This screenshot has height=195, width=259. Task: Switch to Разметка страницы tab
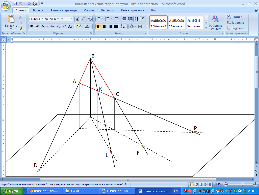(x=64, y=10)
